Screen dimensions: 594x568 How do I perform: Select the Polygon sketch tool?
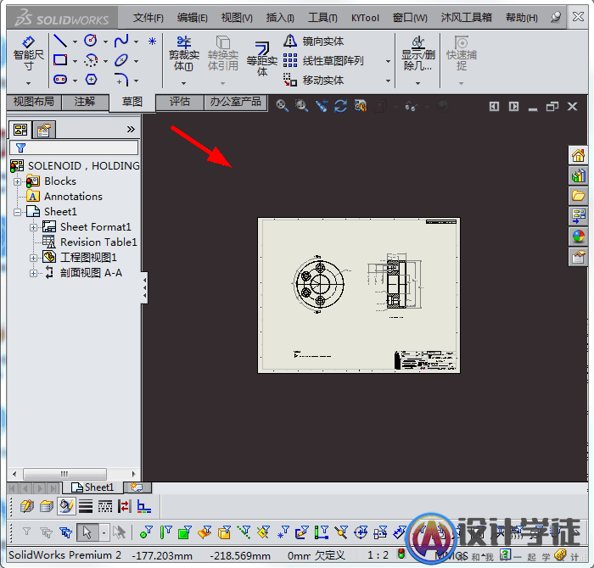click(x=91, y=80)
